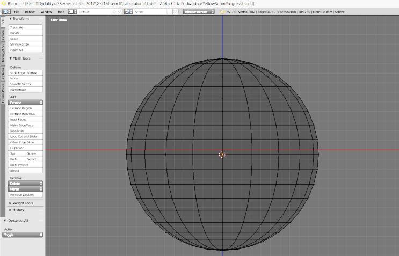
Task: Click the Verts:0/382 statistic in header
Action: 246,12
